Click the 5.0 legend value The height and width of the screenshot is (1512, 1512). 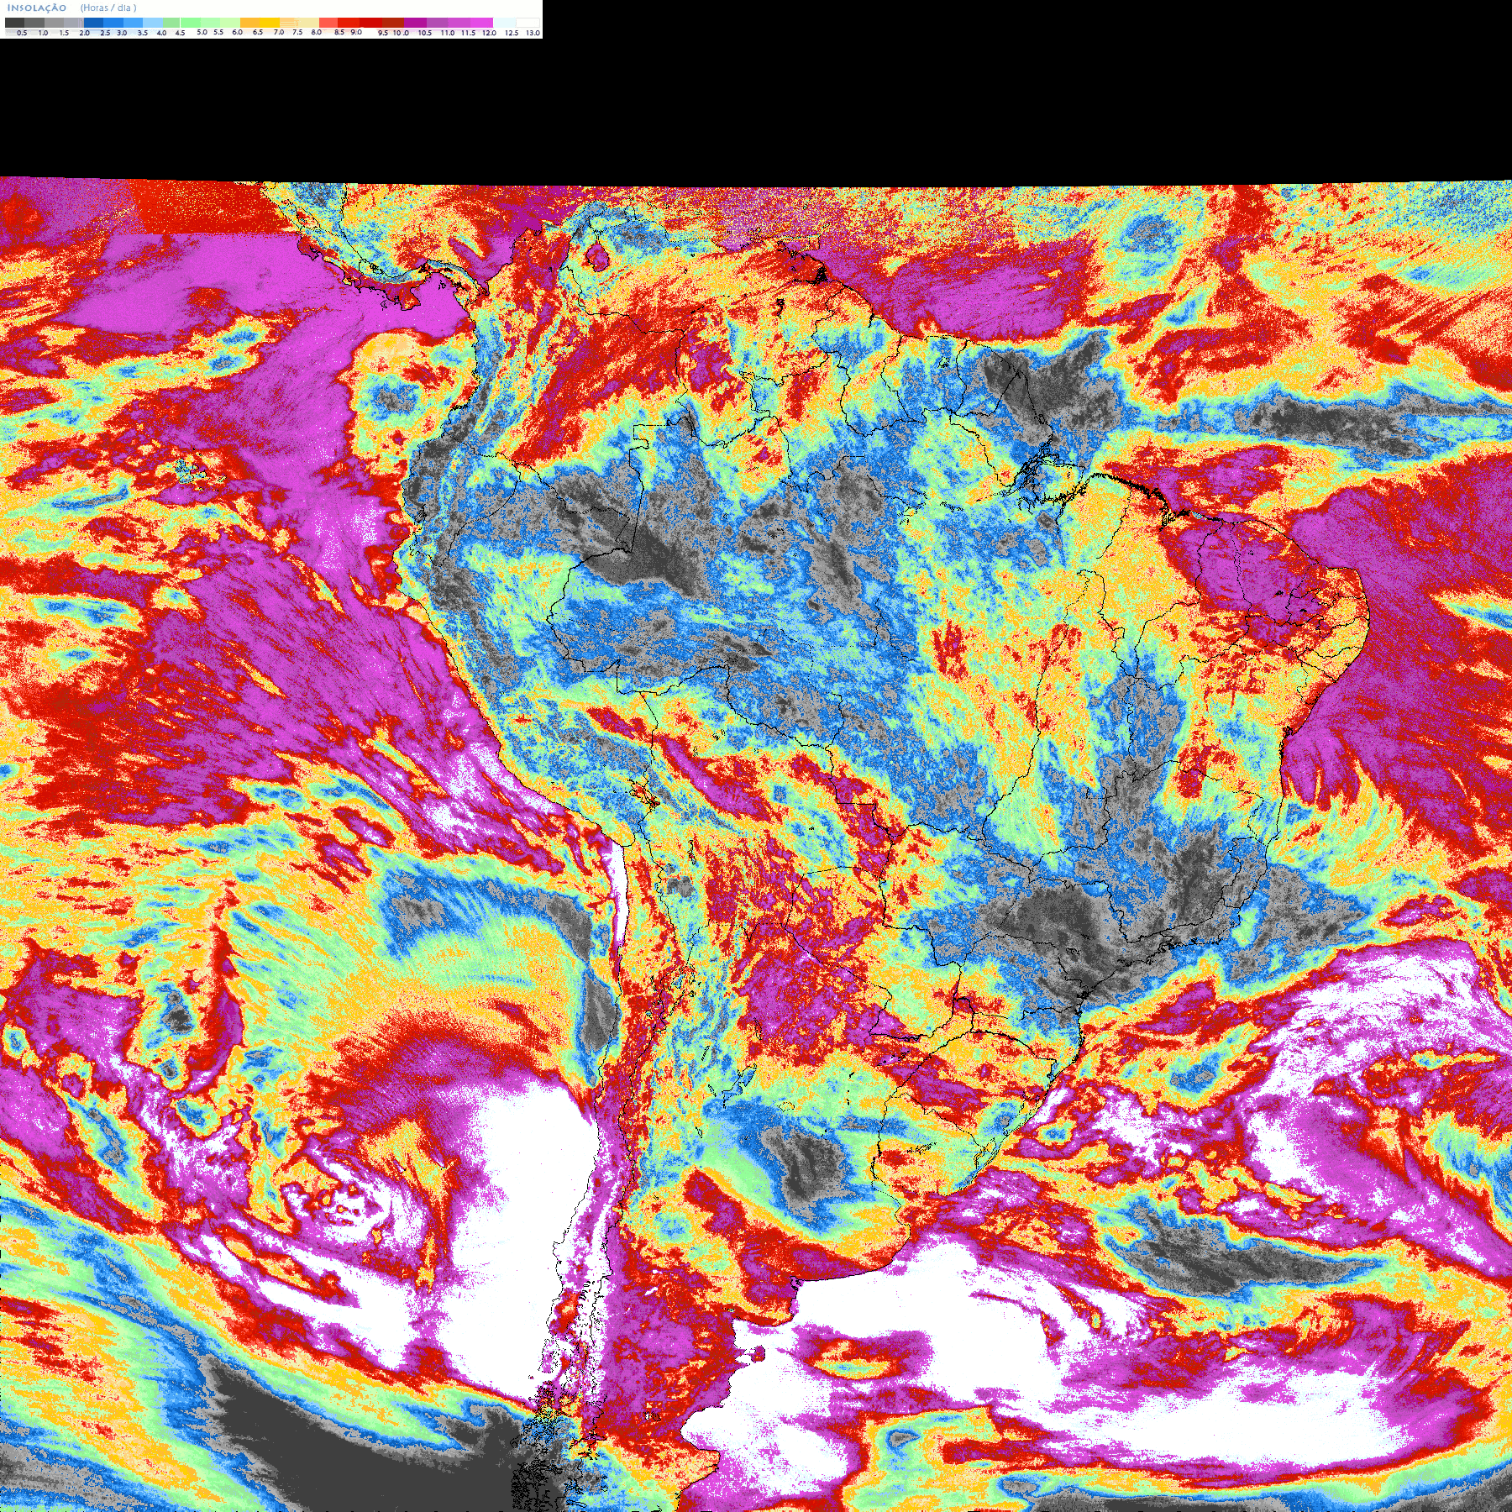tap(202, 32)
